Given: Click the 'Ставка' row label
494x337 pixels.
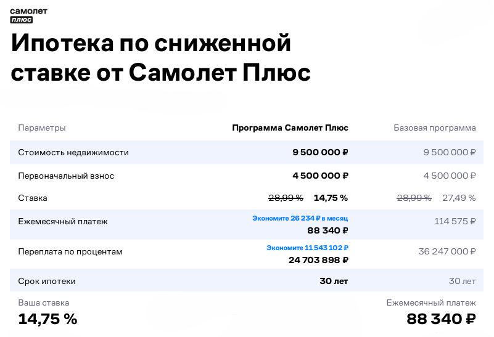Looking at the screenshot, I should 33,198.
